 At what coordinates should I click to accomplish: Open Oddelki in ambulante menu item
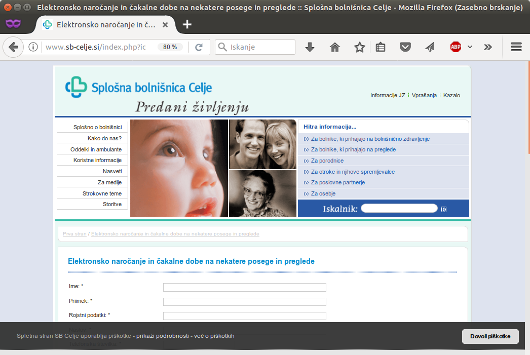point(96,149)
